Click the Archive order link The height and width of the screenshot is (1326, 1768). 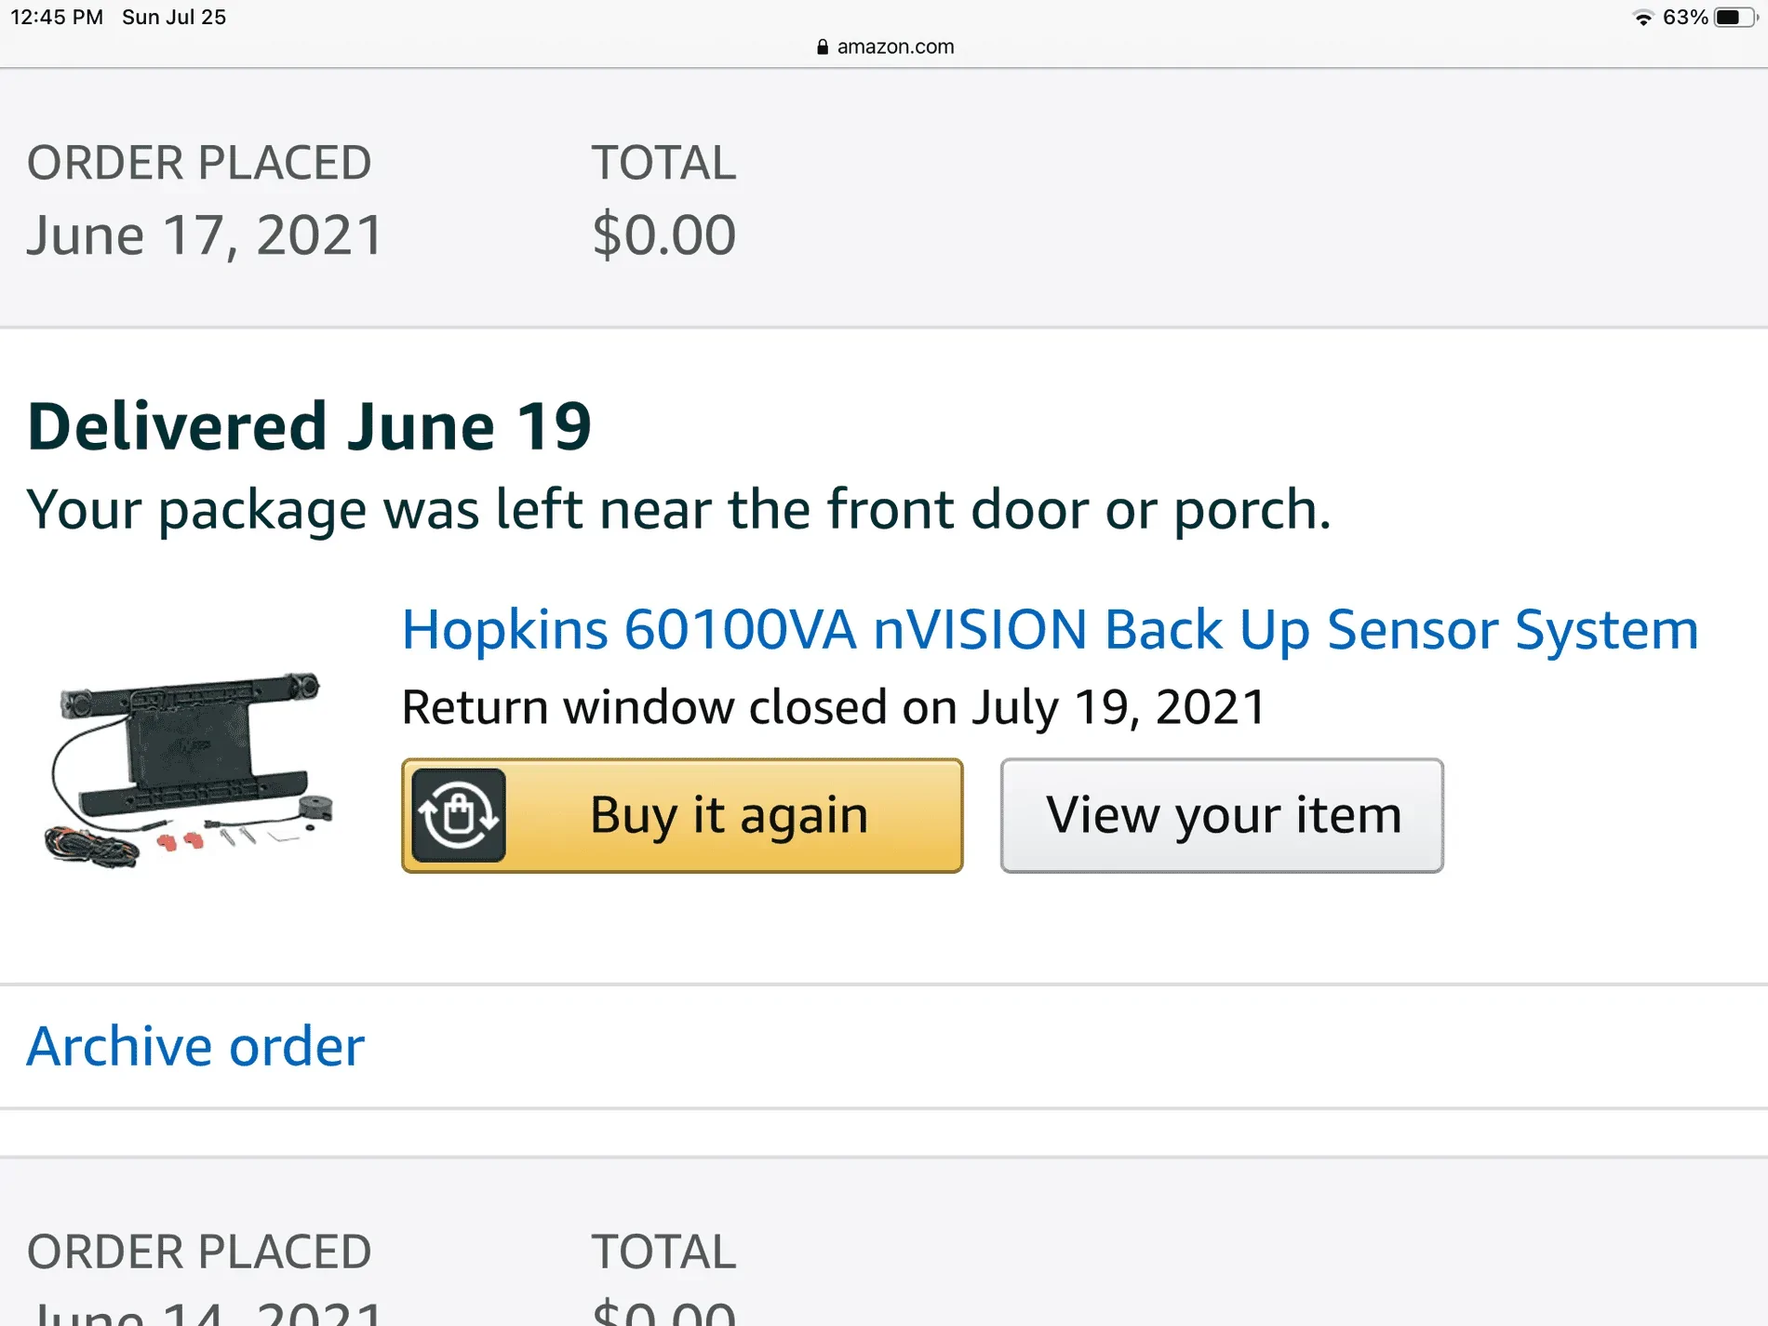point(195,1047)
